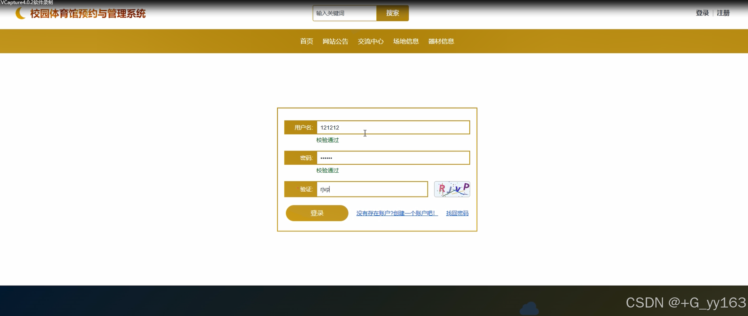Viewport: 748px width, 316px height.
Task: Open the 没有存在账户?创建一个账户吧! link
Action: click(397, 213)
